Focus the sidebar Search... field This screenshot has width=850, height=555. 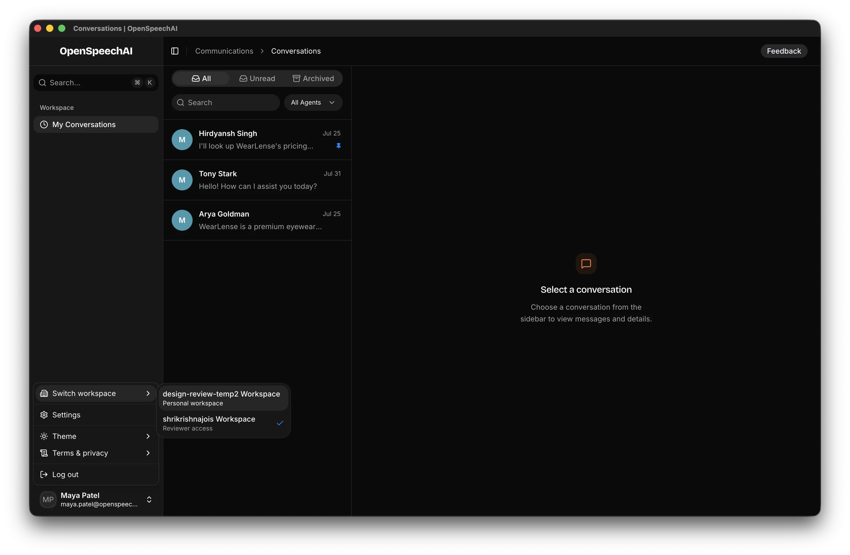[96, 83]
